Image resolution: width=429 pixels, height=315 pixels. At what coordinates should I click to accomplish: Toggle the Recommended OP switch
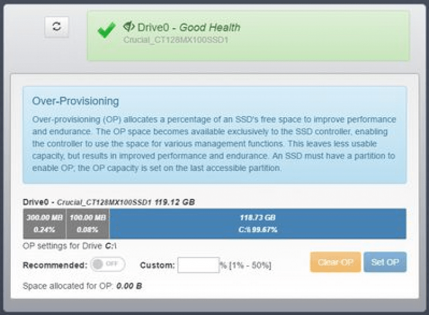tap(108, 265)
